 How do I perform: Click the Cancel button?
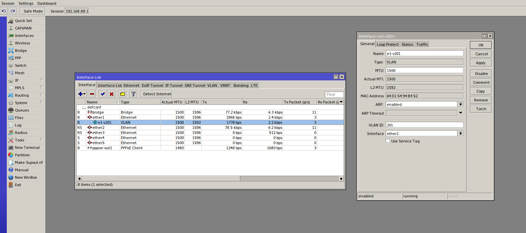coord(481,54)
